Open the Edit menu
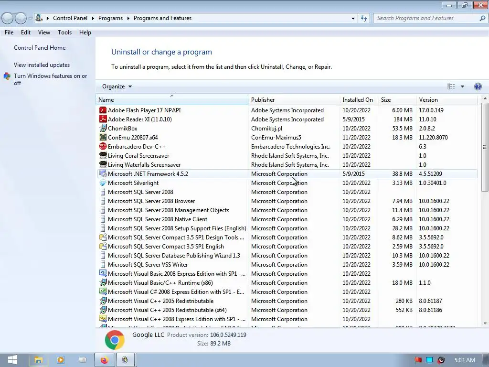 coord(26,32)
